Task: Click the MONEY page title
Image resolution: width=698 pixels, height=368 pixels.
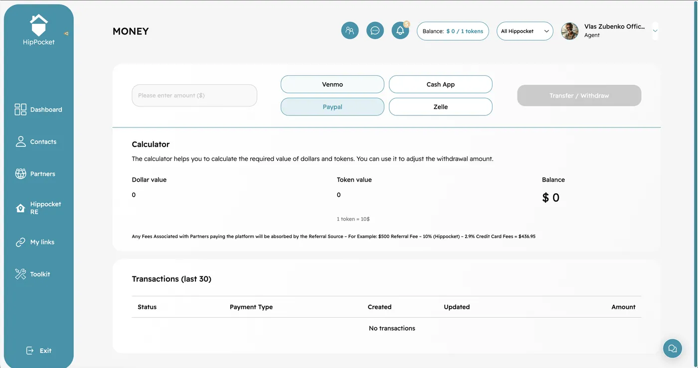Action: 131,31
